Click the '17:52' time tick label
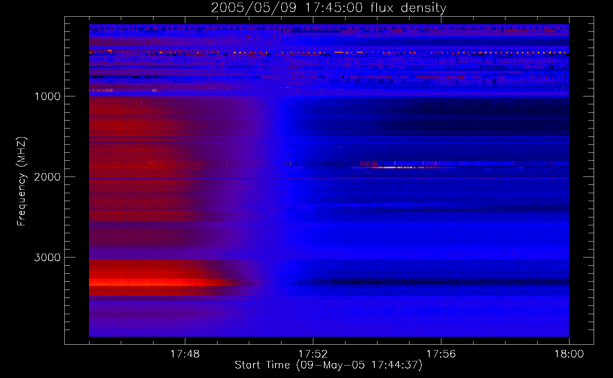The width and height of the screenshot is (613, 378). click(x=313, y=354)
